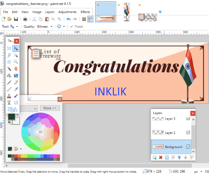Cut selection with scissors icon
This screenshot has width=209, height=175.
pyautogui.click(x=34, y=19)
